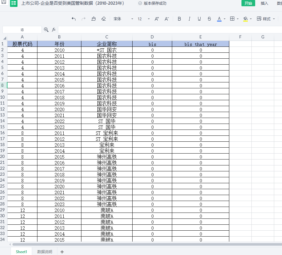The height and width of the screenshot is (255, 282).
Task: Increase font size with A+ icon
Action: click(x=157, y=19)
